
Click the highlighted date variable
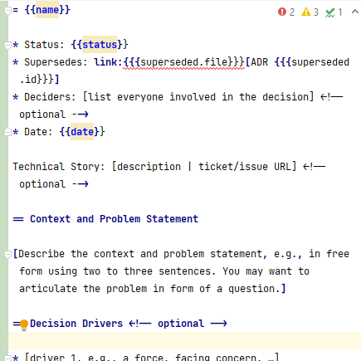click(x=82, y=132)
